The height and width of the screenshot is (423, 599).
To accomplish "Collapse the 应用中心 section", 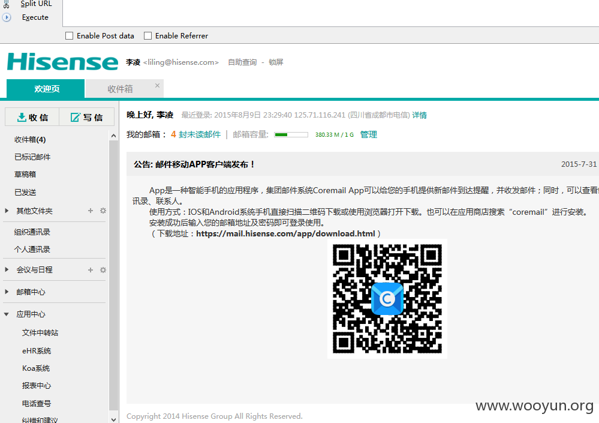I will pos(7,314).
